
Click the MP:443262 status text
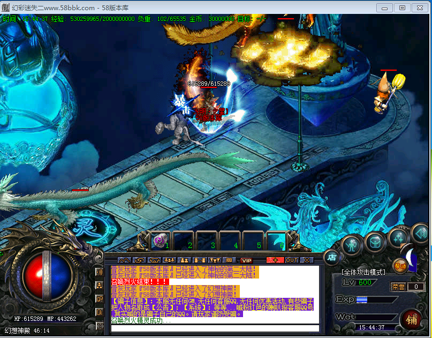coord(62,319)
